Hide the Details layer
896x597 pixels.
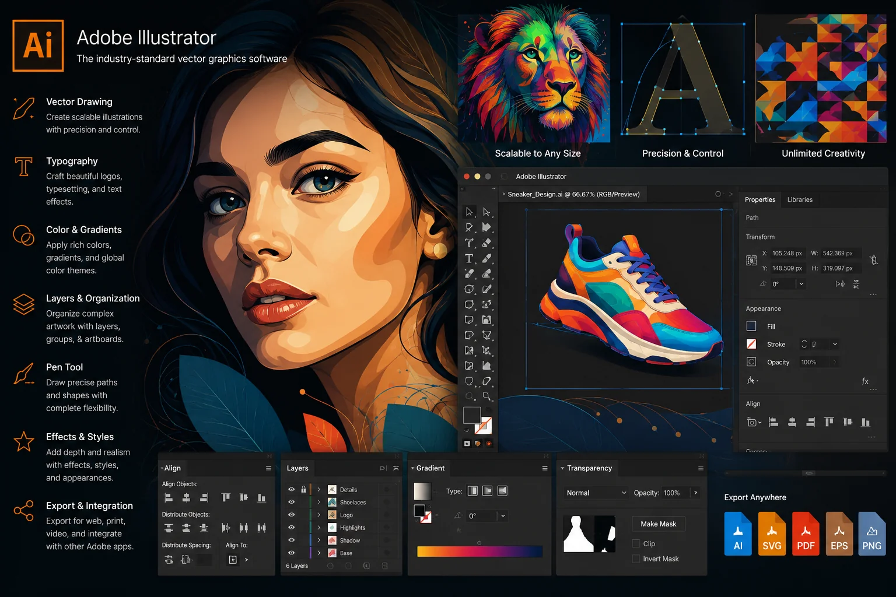click(291, 490)
